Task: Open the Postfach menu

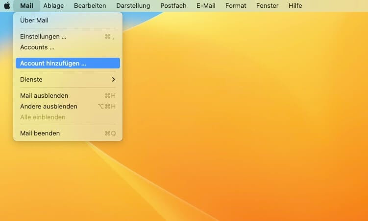Action: coord(174,6)
